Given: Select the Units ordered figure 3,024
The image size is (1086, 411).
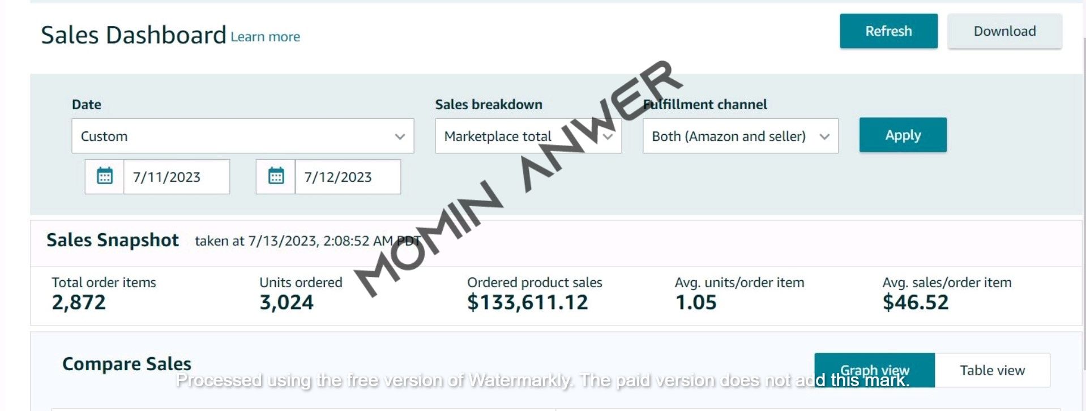Looking at the screenshot, I should [287, 302].
